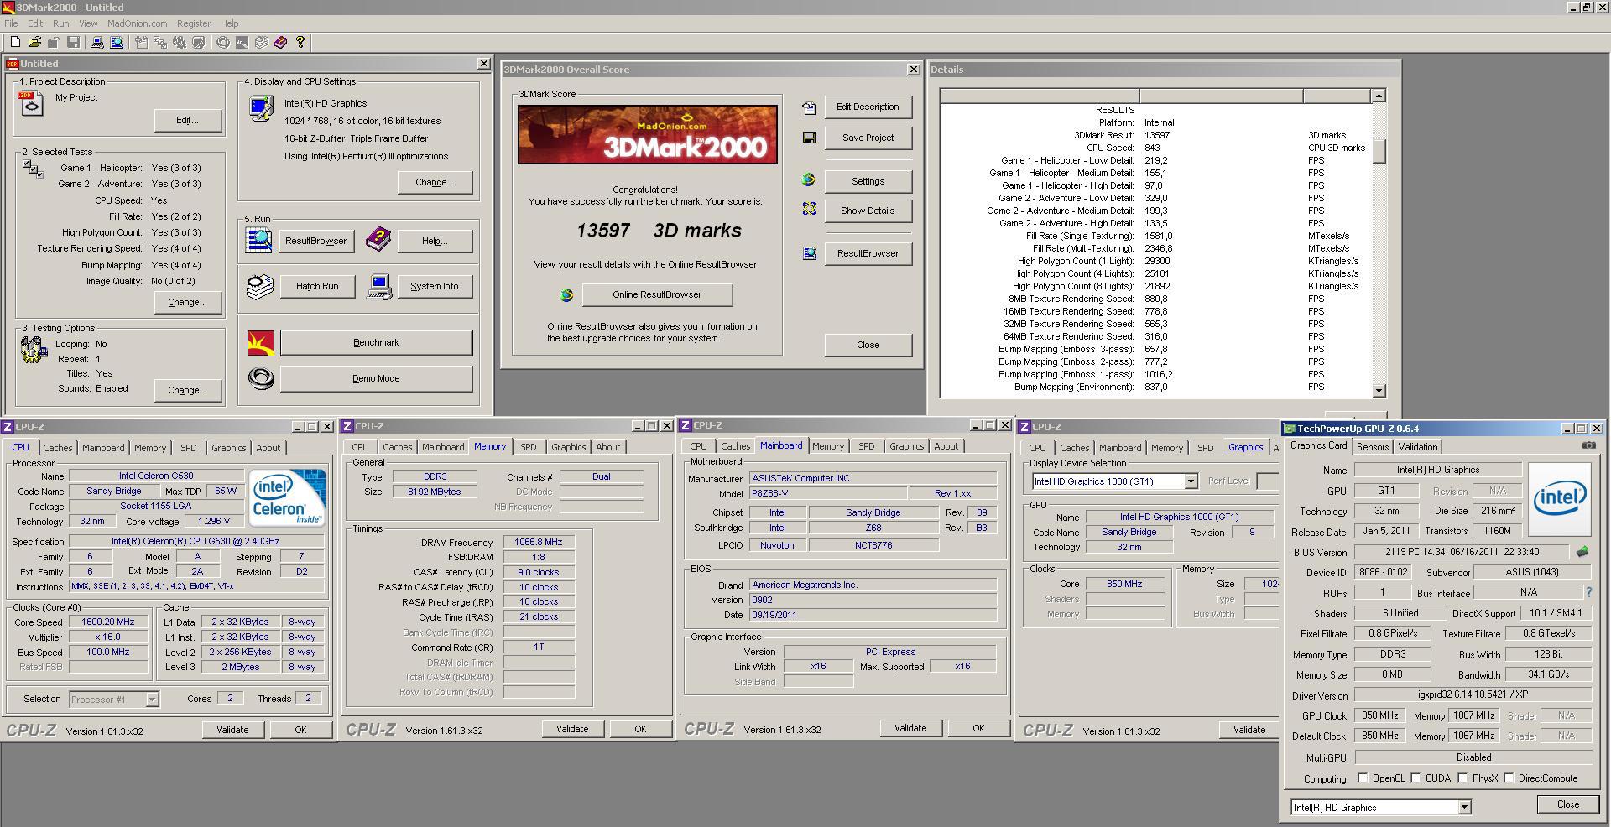Click Save Project button

[x=868, y=138]
